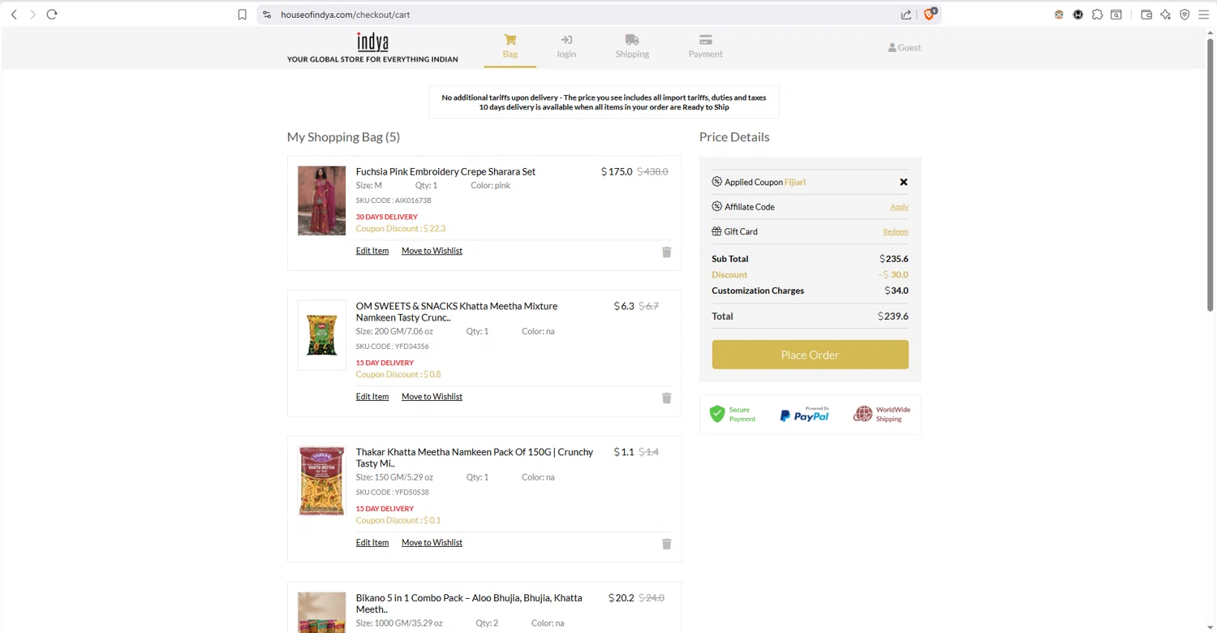Open the round black W extension
This screenshot has width=1217, height=633.
coord(1078,15)
